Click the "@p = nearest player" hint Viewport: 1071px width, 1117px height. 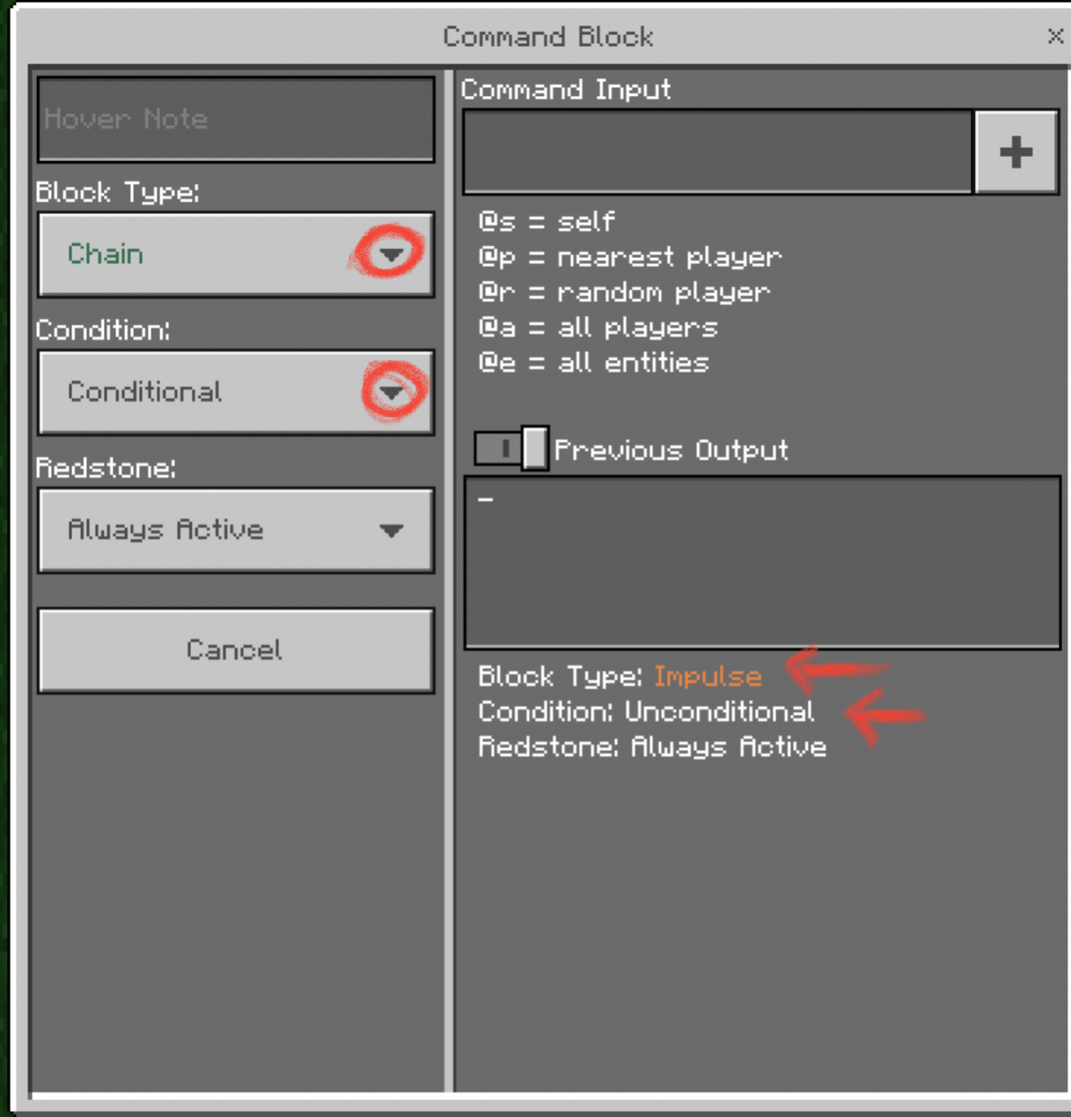629,257
